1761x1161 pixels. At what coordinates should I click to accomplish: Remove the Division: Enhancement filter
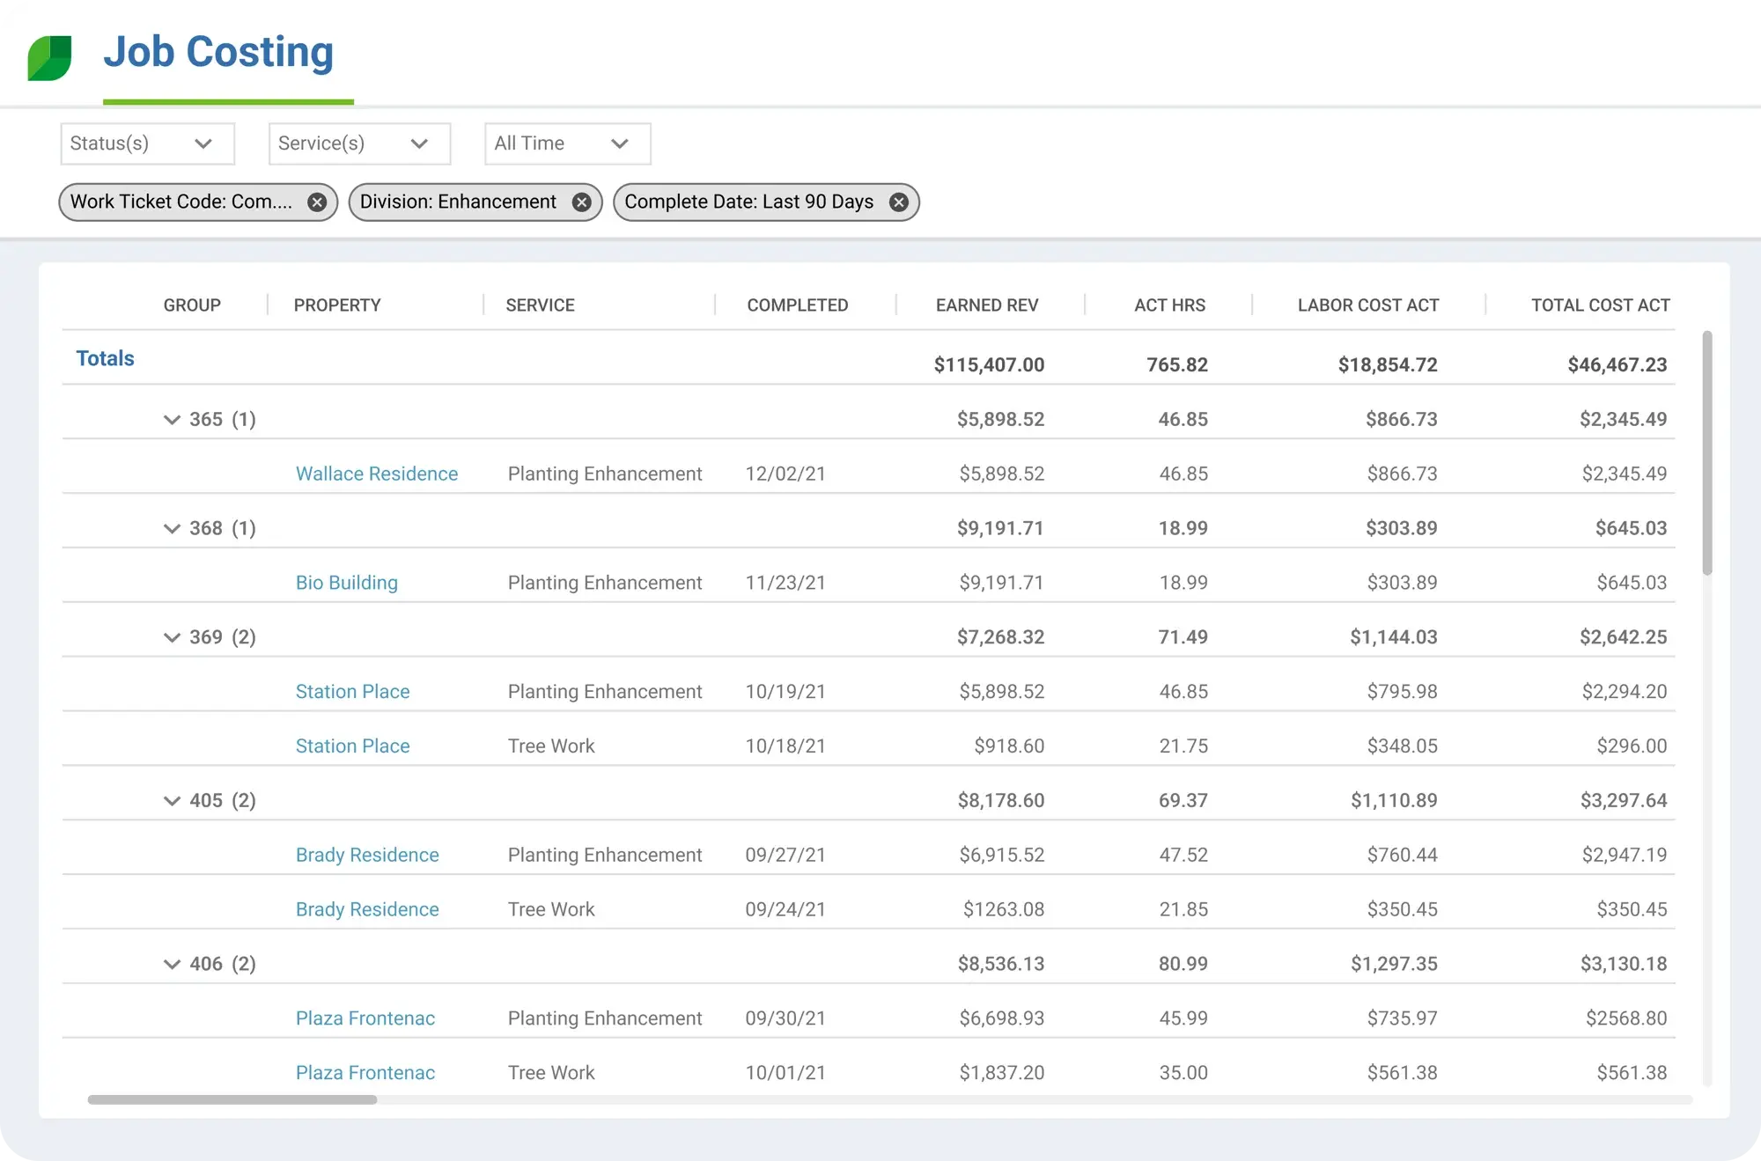click(581, 202)
